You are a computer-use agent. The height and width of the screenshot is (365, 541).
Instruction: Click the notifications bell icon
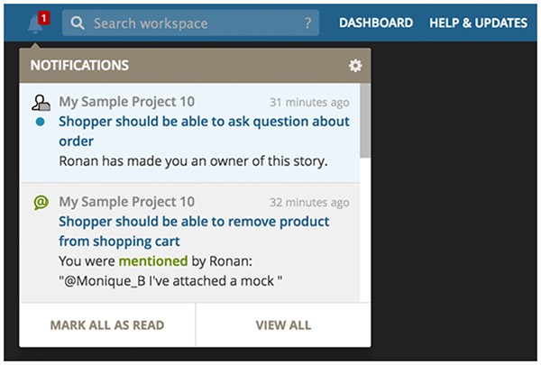pos(35,24)
